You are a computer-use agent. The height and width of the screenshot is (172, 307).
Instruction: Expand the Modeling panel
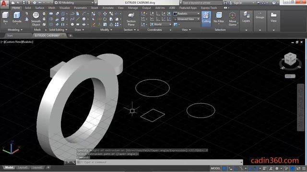tap(15, 30)
